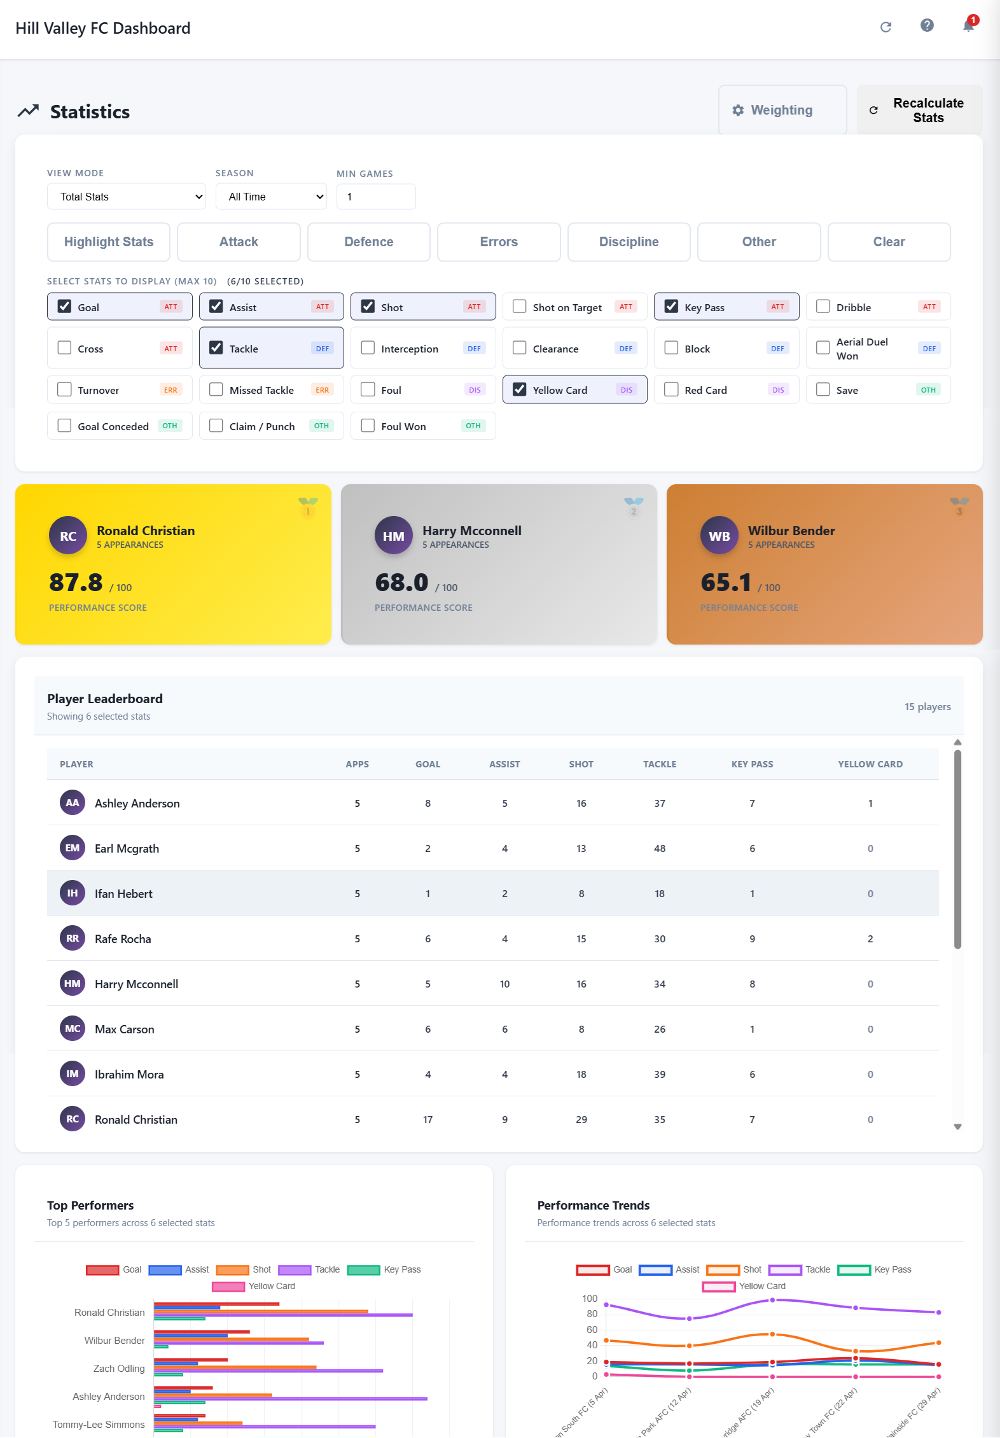
Task: Select the Other preset tab
Action: point(759,242)
